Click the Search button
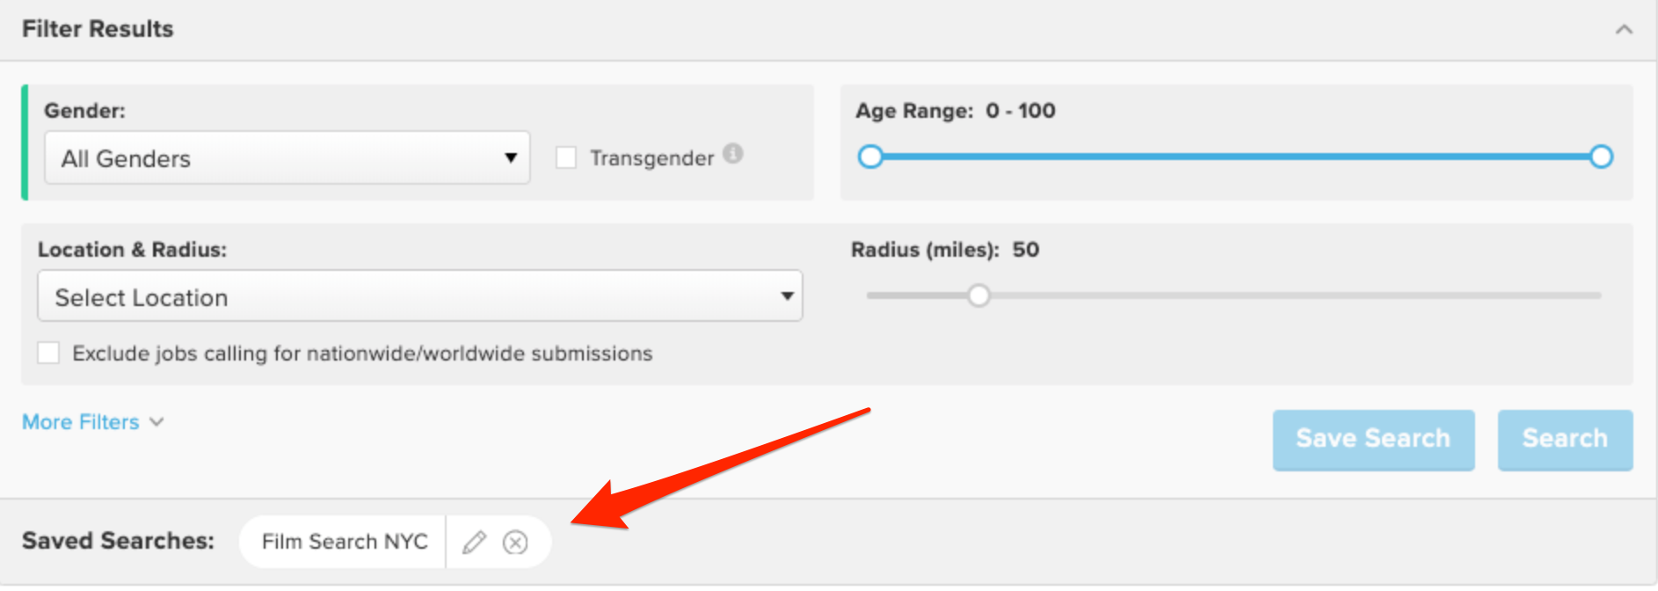 [1564, 439]
